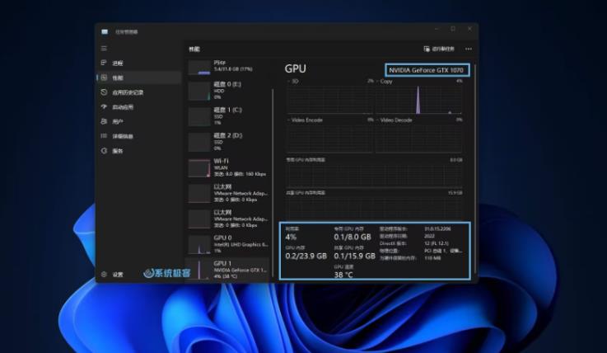The image size is (607, 353).
Task: Select the Wi-Fi WLAN entry
Action: (228, 167)
